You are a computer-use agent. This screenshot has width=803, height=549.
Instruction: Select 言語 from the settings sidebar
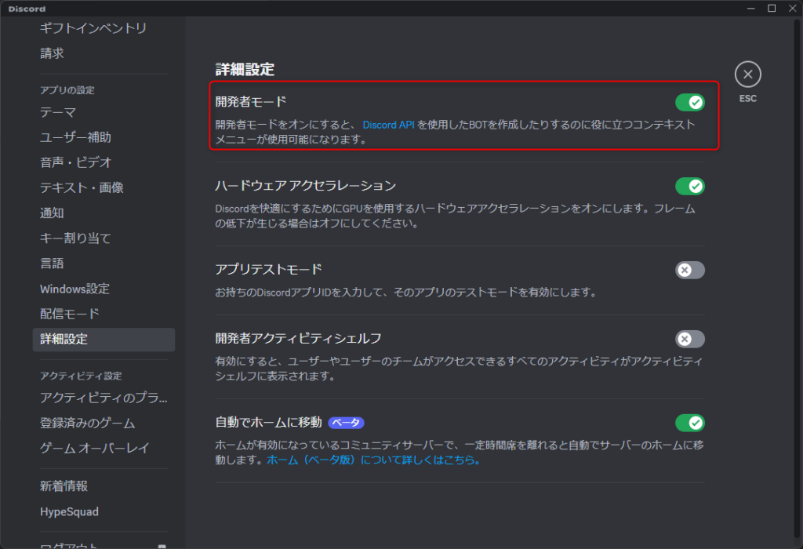[x=53, y=264]
